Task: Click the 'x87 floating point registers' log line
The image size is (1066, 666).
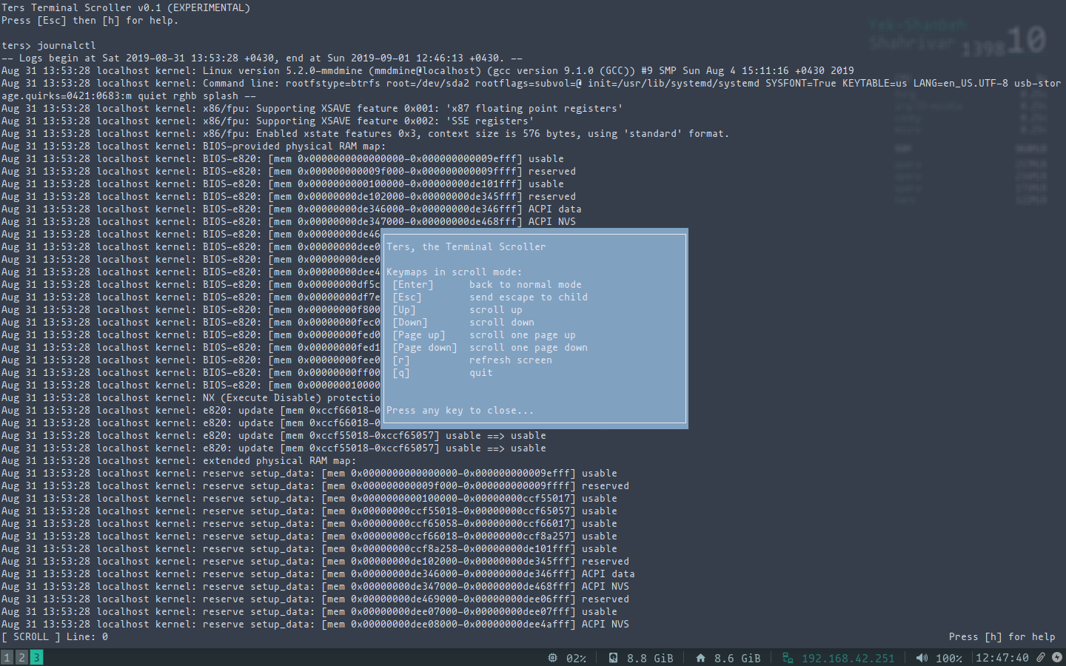Action: point(312,108)
